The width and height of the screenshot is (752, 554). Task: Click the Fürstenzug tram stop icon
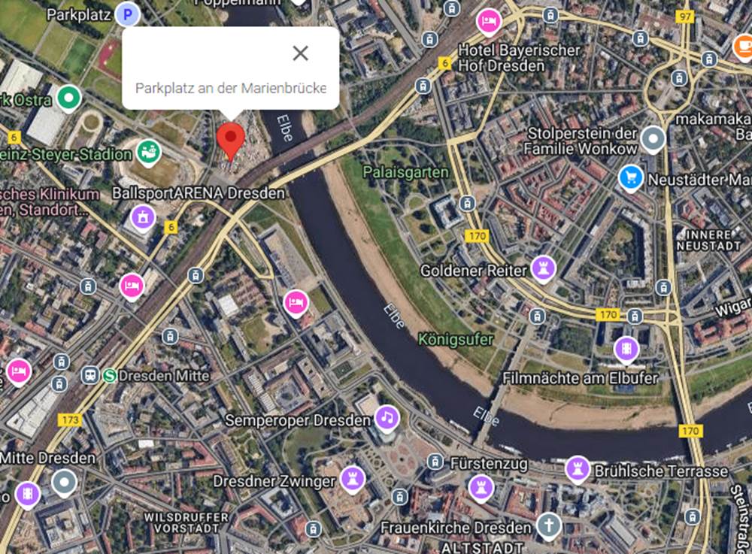coord(435,462)
